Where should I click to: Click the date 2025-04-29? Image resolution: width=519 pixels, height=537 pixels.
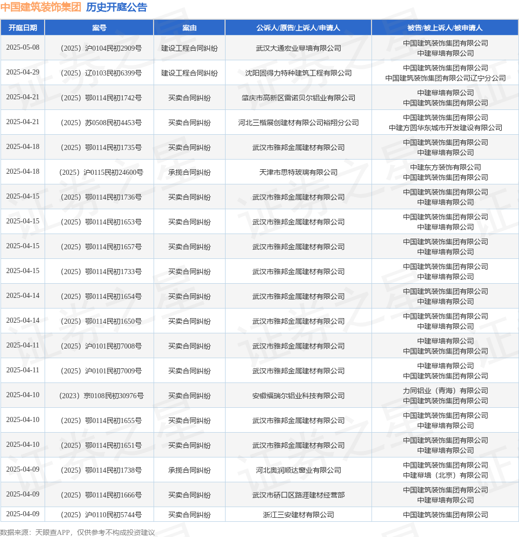(23, 72)
